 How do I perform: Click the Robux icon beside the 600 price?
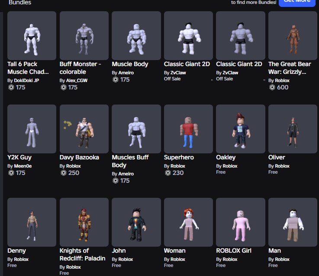point(272,87)
